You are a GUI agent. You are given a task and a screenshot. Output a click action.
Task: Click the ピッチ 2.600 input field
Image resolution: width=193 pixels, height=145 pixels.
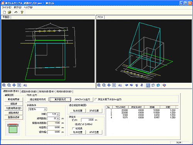[x=88, y=120]
